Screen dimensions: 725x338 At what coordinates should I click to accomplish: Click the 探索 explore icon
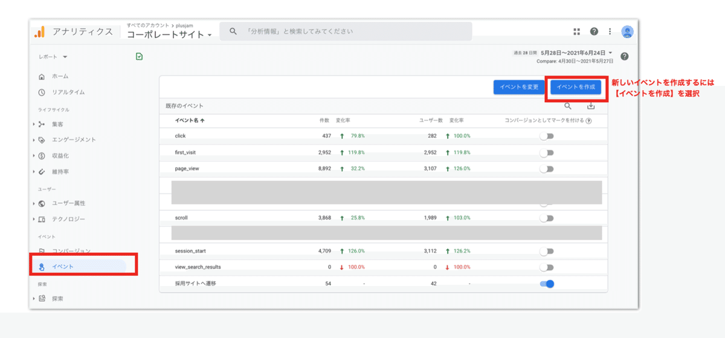coord(42,298)
